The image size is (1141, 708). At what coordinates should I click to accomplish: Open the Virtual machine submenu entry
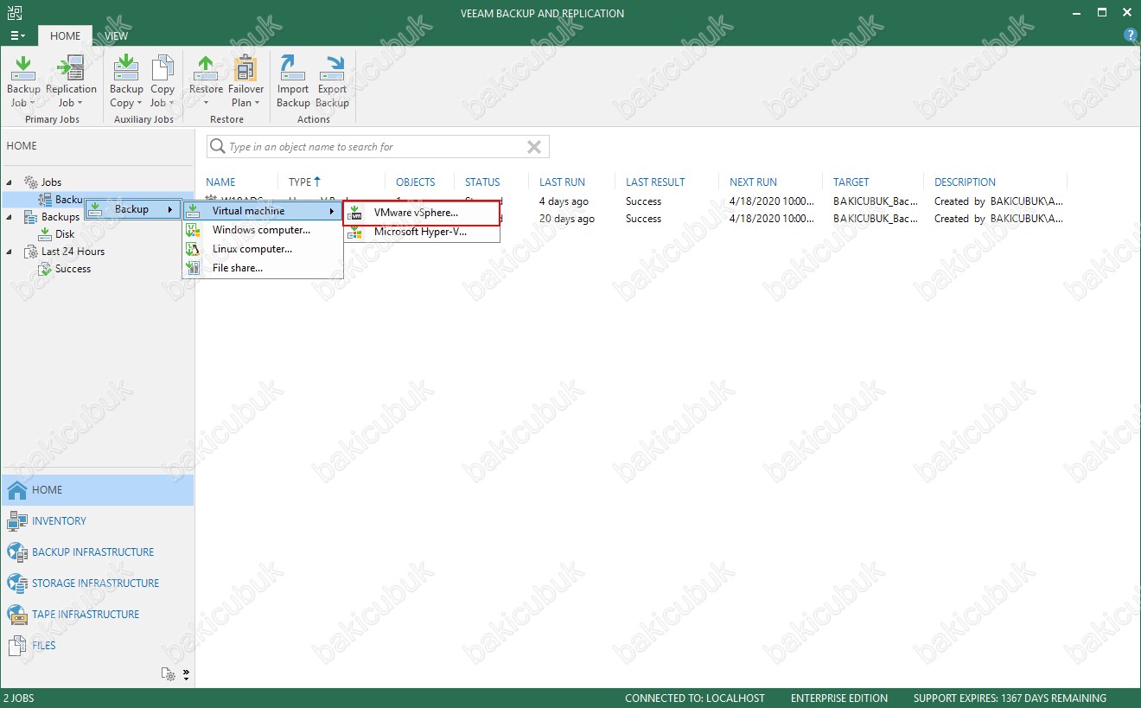click(262, 211)
